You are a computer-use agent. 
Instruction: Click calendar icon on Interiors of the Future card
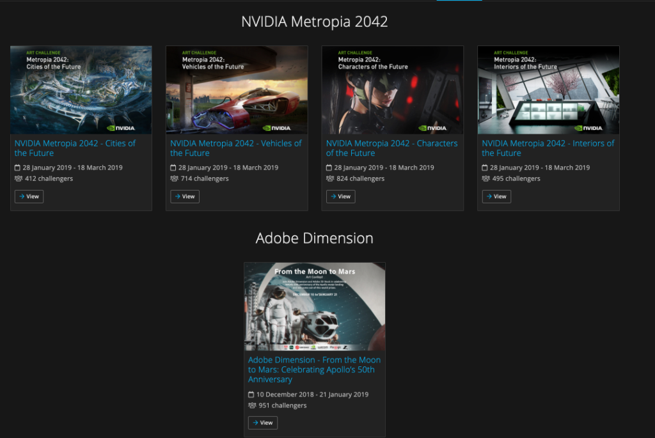tap(485, 168)
